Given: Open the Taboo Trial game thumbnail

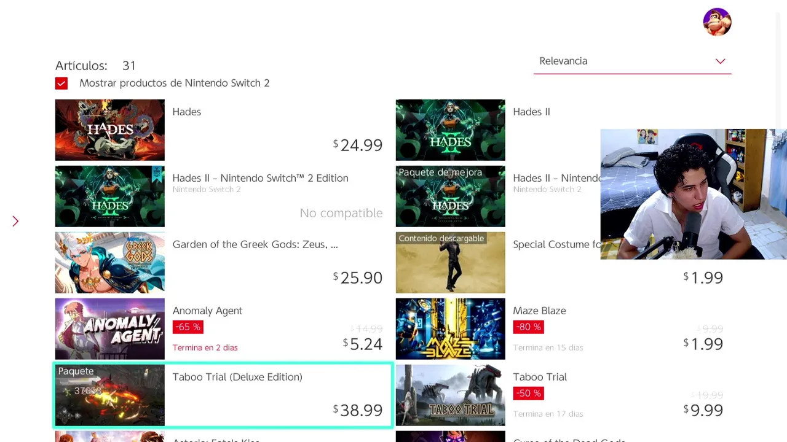Looking at the screenshot, I should click(450, 395).
